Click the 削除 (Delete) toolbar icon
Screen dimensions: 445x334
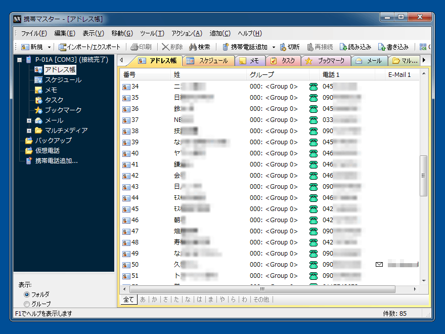coord(165,47)
